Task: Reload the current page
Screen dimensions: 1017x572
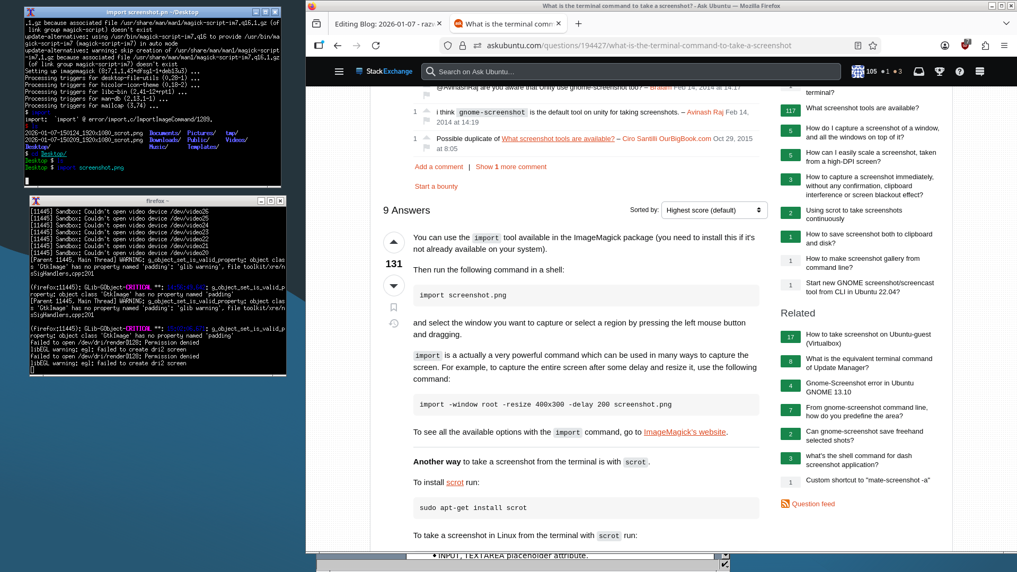Action: coord(376,46)
